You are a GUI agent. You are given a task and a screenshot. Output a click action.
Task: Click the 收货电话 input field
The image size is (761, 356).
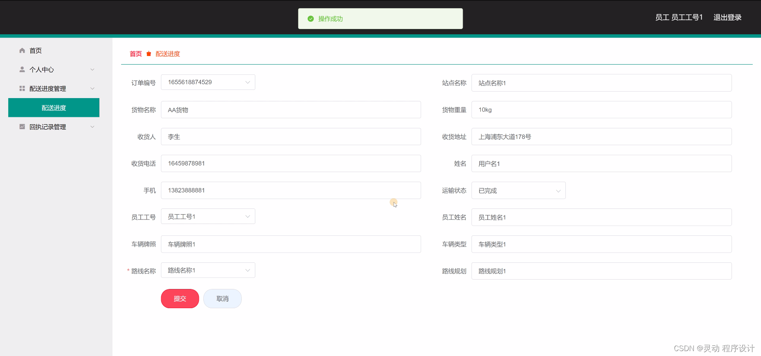click(291, 163)
